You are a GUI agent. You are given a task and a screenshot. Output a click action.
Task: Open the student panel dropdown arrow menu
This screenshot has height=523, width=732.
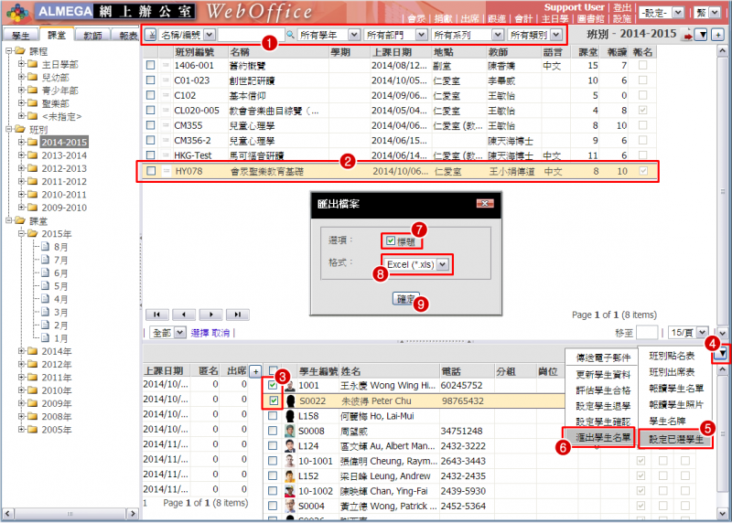(722, 353)
